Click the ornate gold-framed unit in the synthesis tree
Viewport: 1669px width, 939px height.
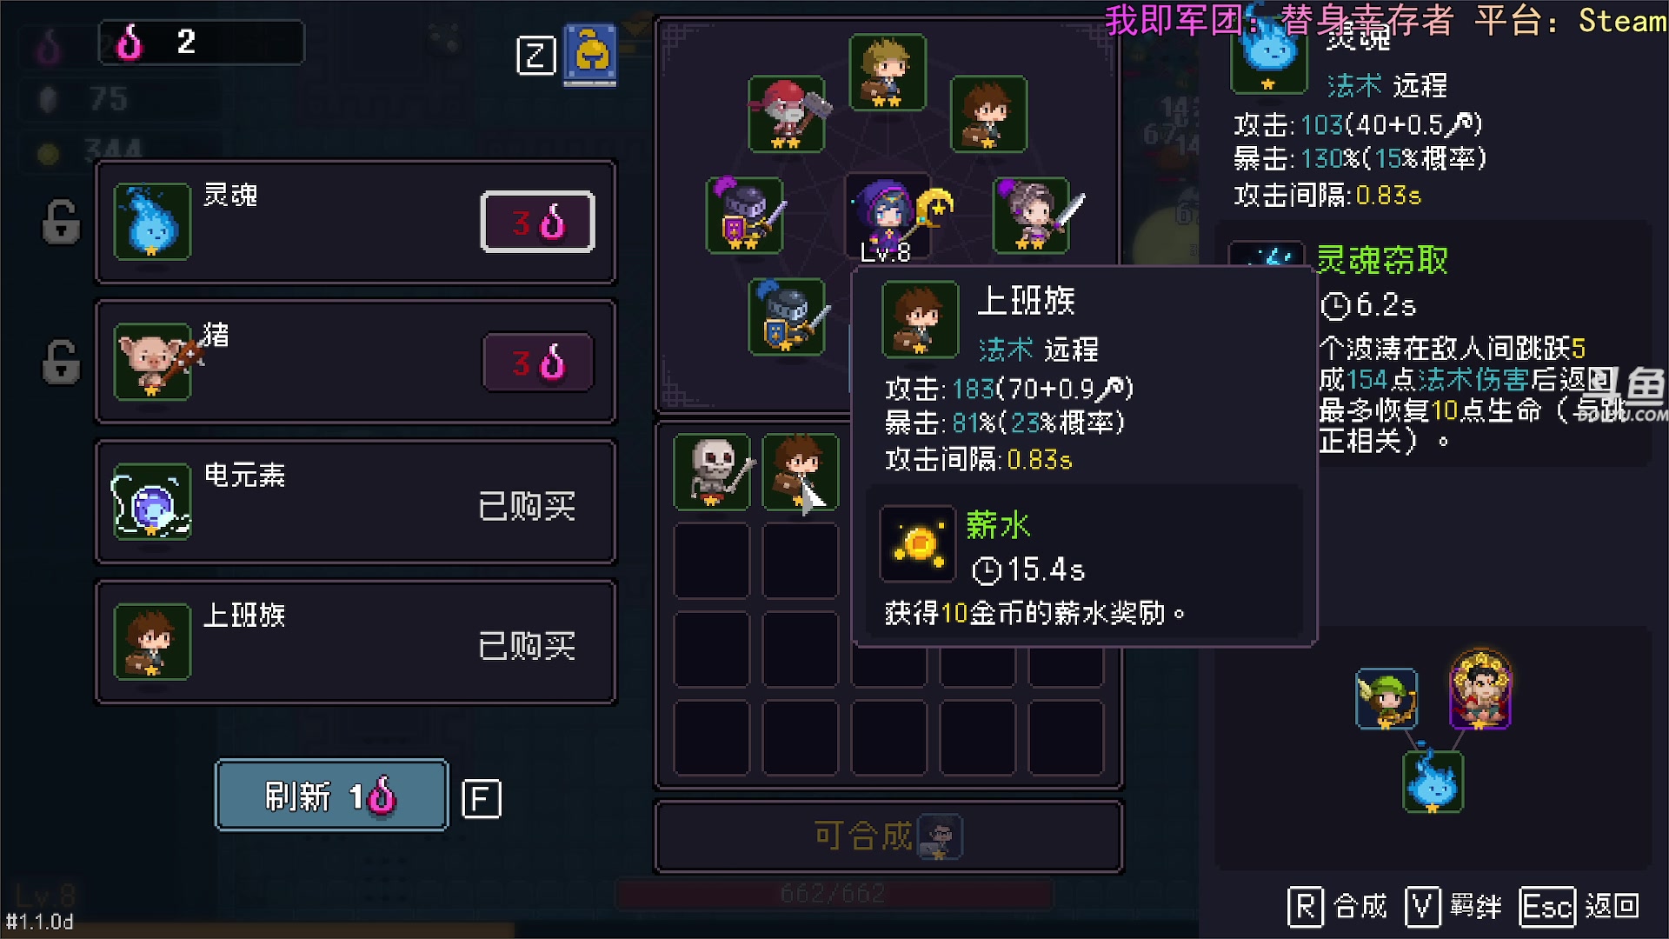click(x=1480, y=689)
